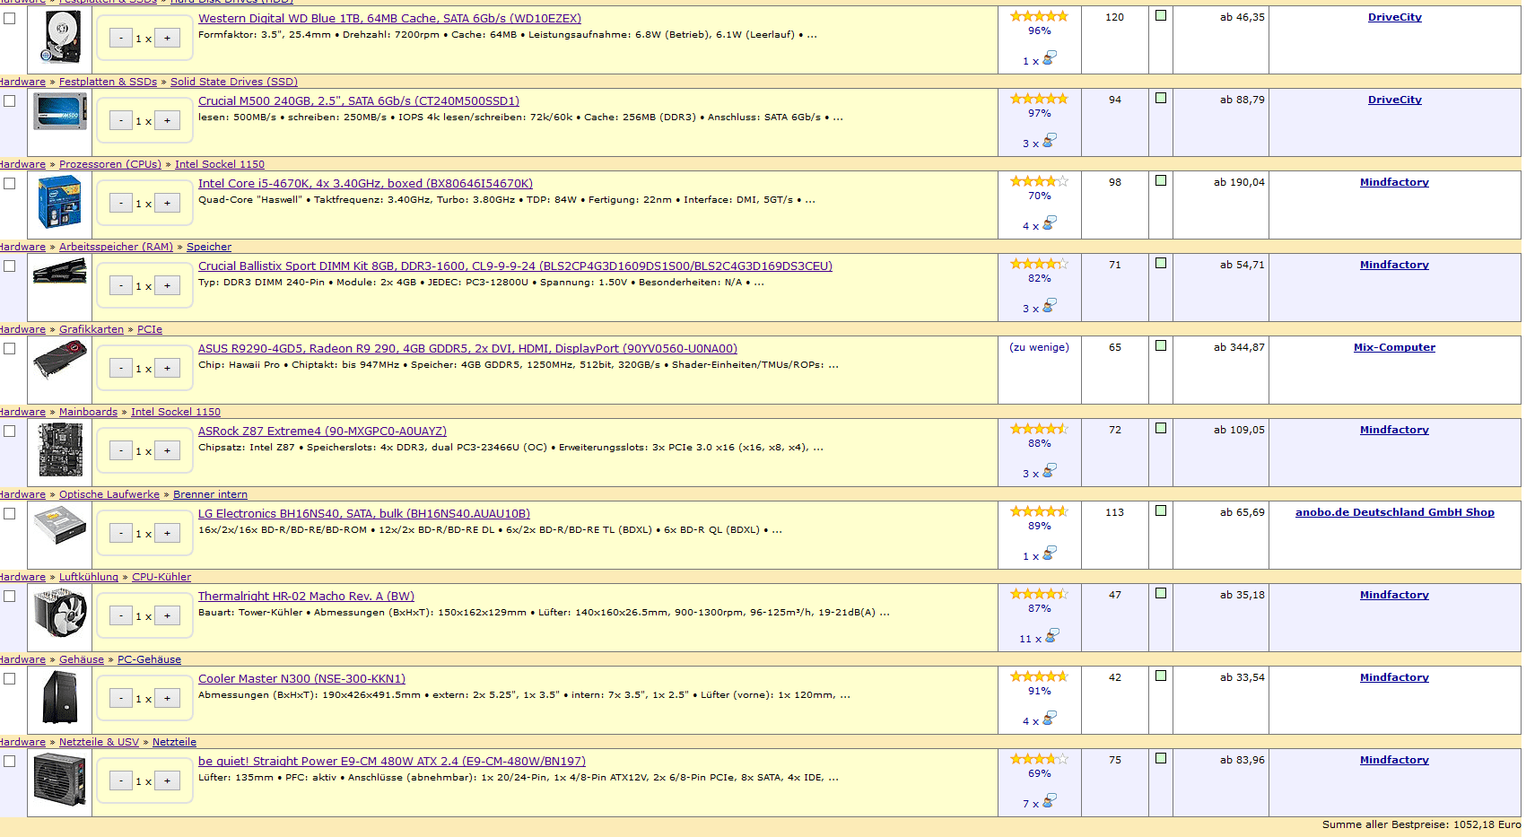Open Arbeitsspeicher (RAM) breadcrumb
This screenshot has width=1526, height=837.
[x=116, y=247]
